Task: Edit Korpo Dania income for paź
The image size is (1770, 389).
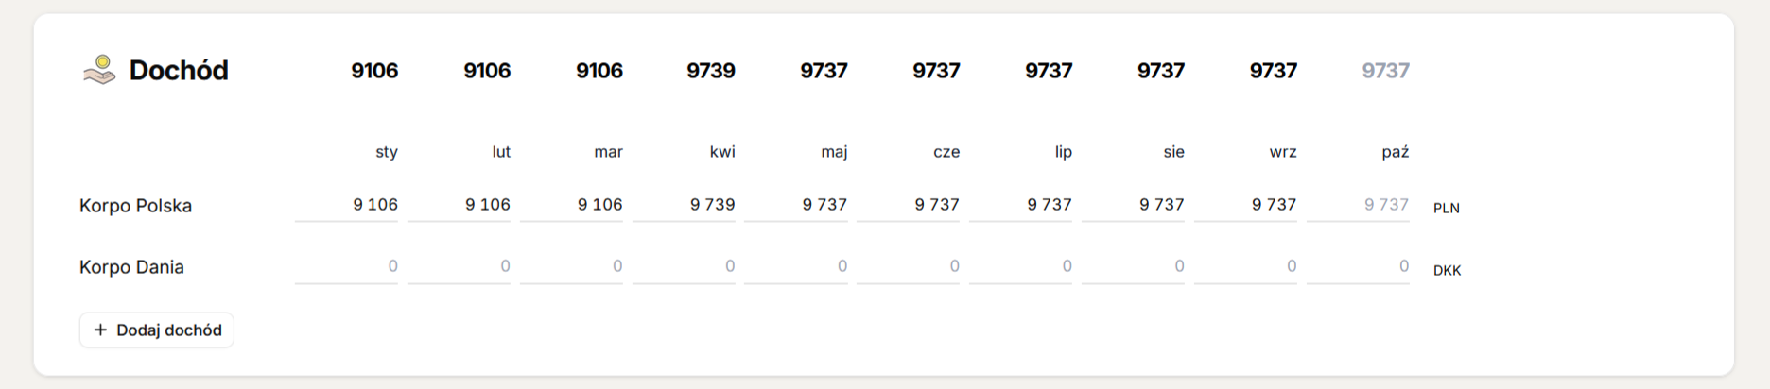Action: (1359, 267)
